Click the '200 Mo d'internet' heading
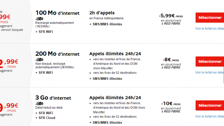Viewport: 224px width, 126px height. coord(57,54)
